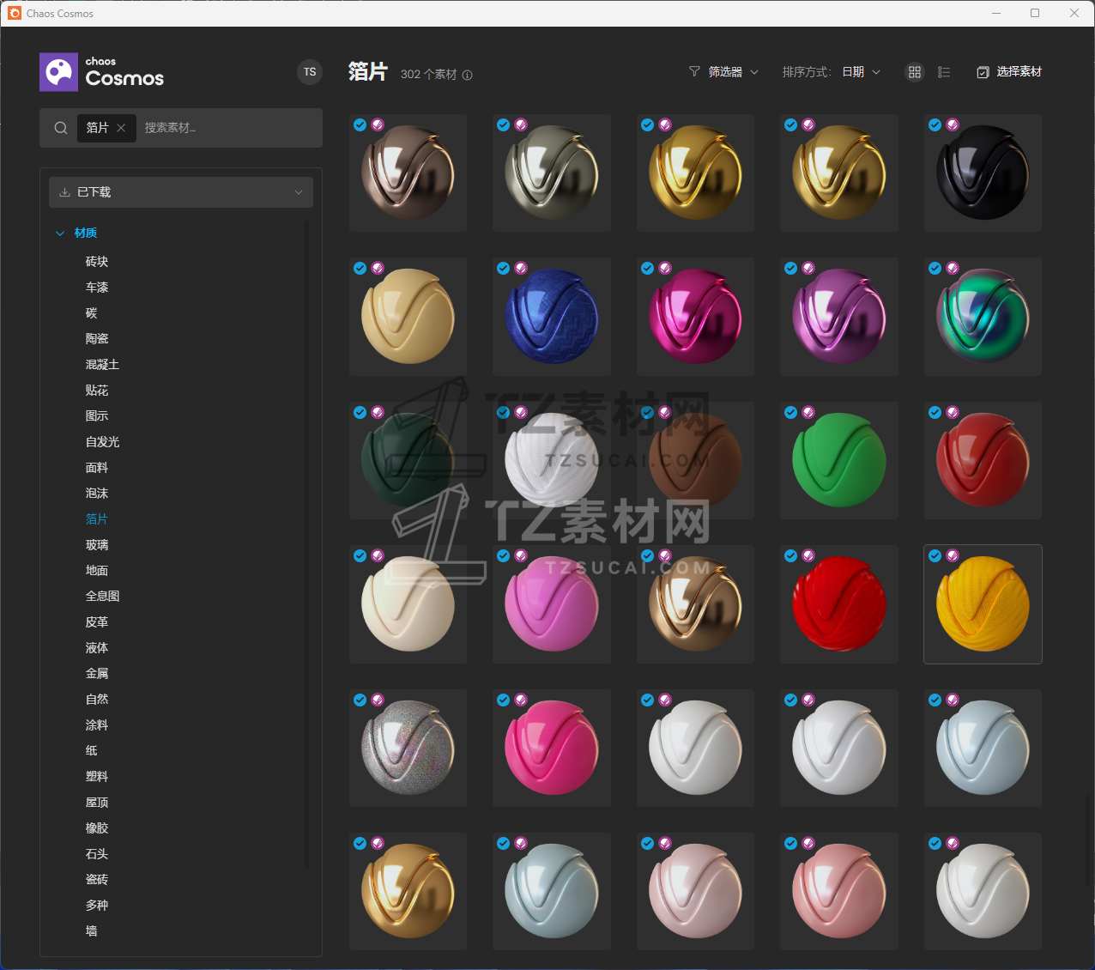Open the 混凝土 category
Viewport: 1095px width, 970px height.
tap(102, 365)
